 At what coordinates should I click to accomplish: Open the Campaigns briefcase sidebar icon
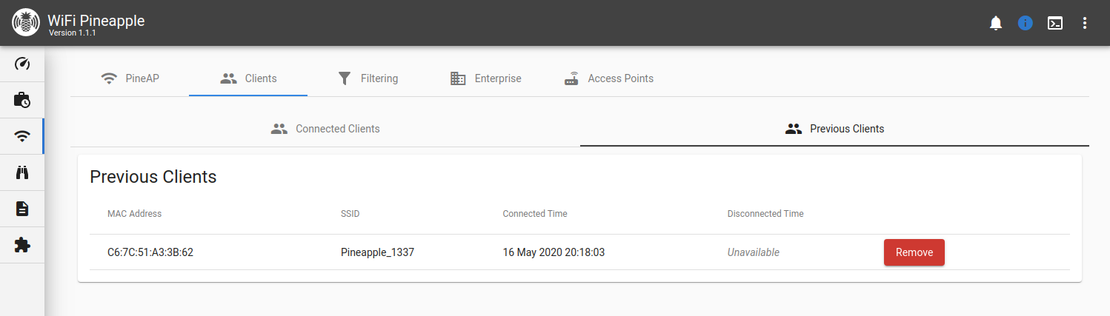22,100
